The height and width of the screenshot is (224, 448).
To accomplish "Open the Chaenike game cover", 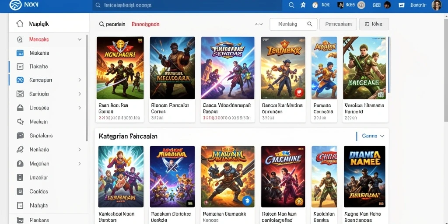I will (283, 177).
